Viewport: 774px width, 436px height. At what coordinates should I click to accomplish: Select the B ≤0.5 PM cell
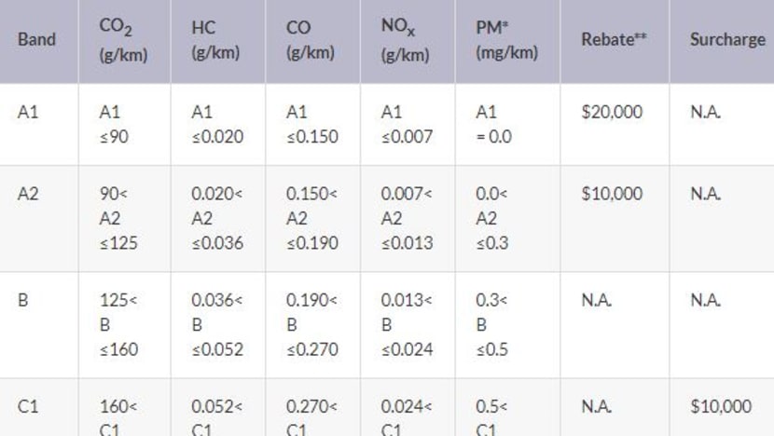[494, 325]
